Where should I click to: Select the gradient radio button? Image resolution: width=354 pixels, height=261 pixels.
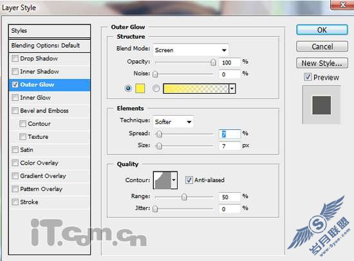[x=156, y=88]
